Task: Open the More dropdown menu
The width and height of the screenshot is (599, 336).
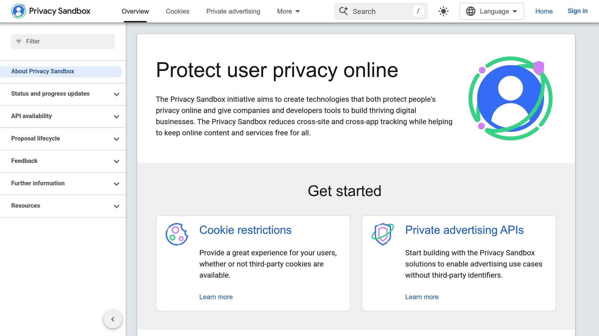Action: tap(288, 11)
